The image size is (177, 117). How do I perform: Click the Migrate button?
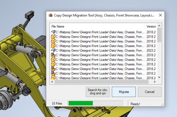[x=124, y=92]
